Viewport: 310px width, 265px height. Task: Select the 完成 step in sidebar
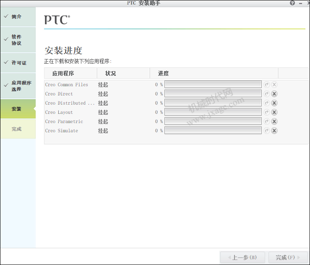[18, 129]
